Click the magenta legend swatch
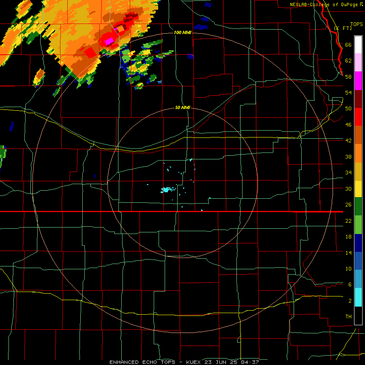The image size is (365, 365). coord(358,81)
